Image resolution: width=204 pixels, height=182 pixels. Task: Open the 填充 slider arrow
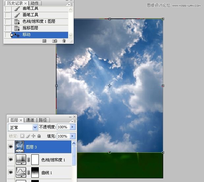[72, 136]
